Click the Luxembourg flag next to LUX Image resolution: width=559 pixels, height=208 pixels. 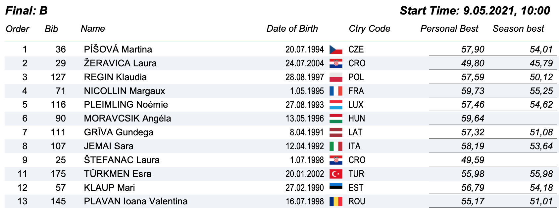coord(336,105)
